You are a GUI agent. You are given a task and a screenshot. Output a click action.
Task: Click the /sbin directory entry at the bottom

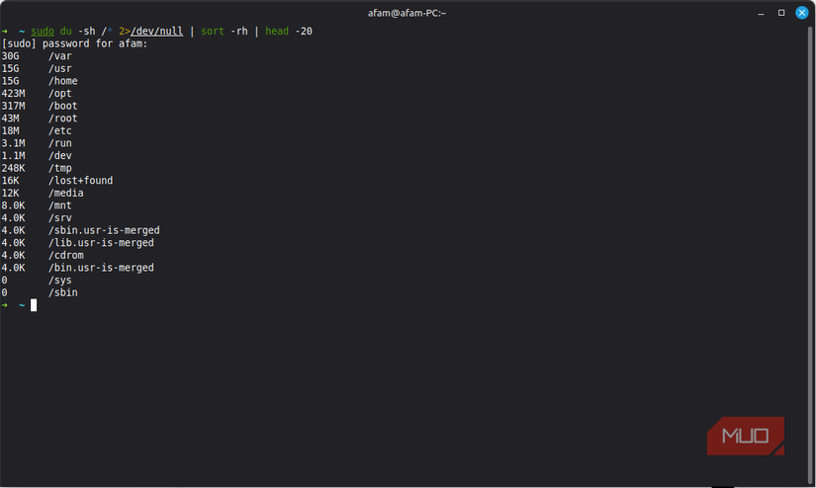63,293
